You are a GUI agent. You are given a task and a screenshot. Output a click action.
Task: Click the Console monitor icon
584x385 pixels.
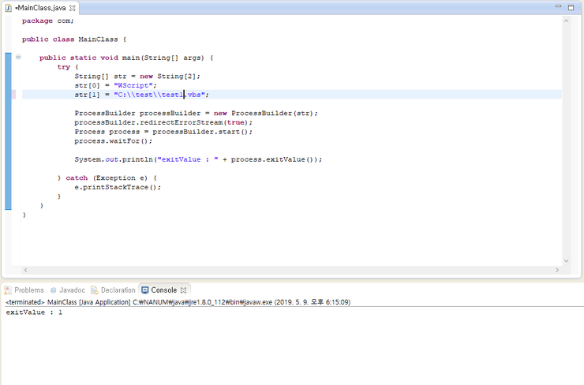[x=145, y=290]
